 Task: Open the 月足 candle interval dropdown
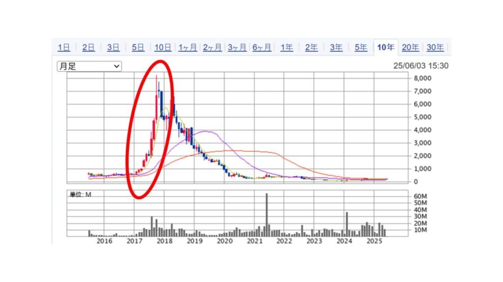click(89, 66)
